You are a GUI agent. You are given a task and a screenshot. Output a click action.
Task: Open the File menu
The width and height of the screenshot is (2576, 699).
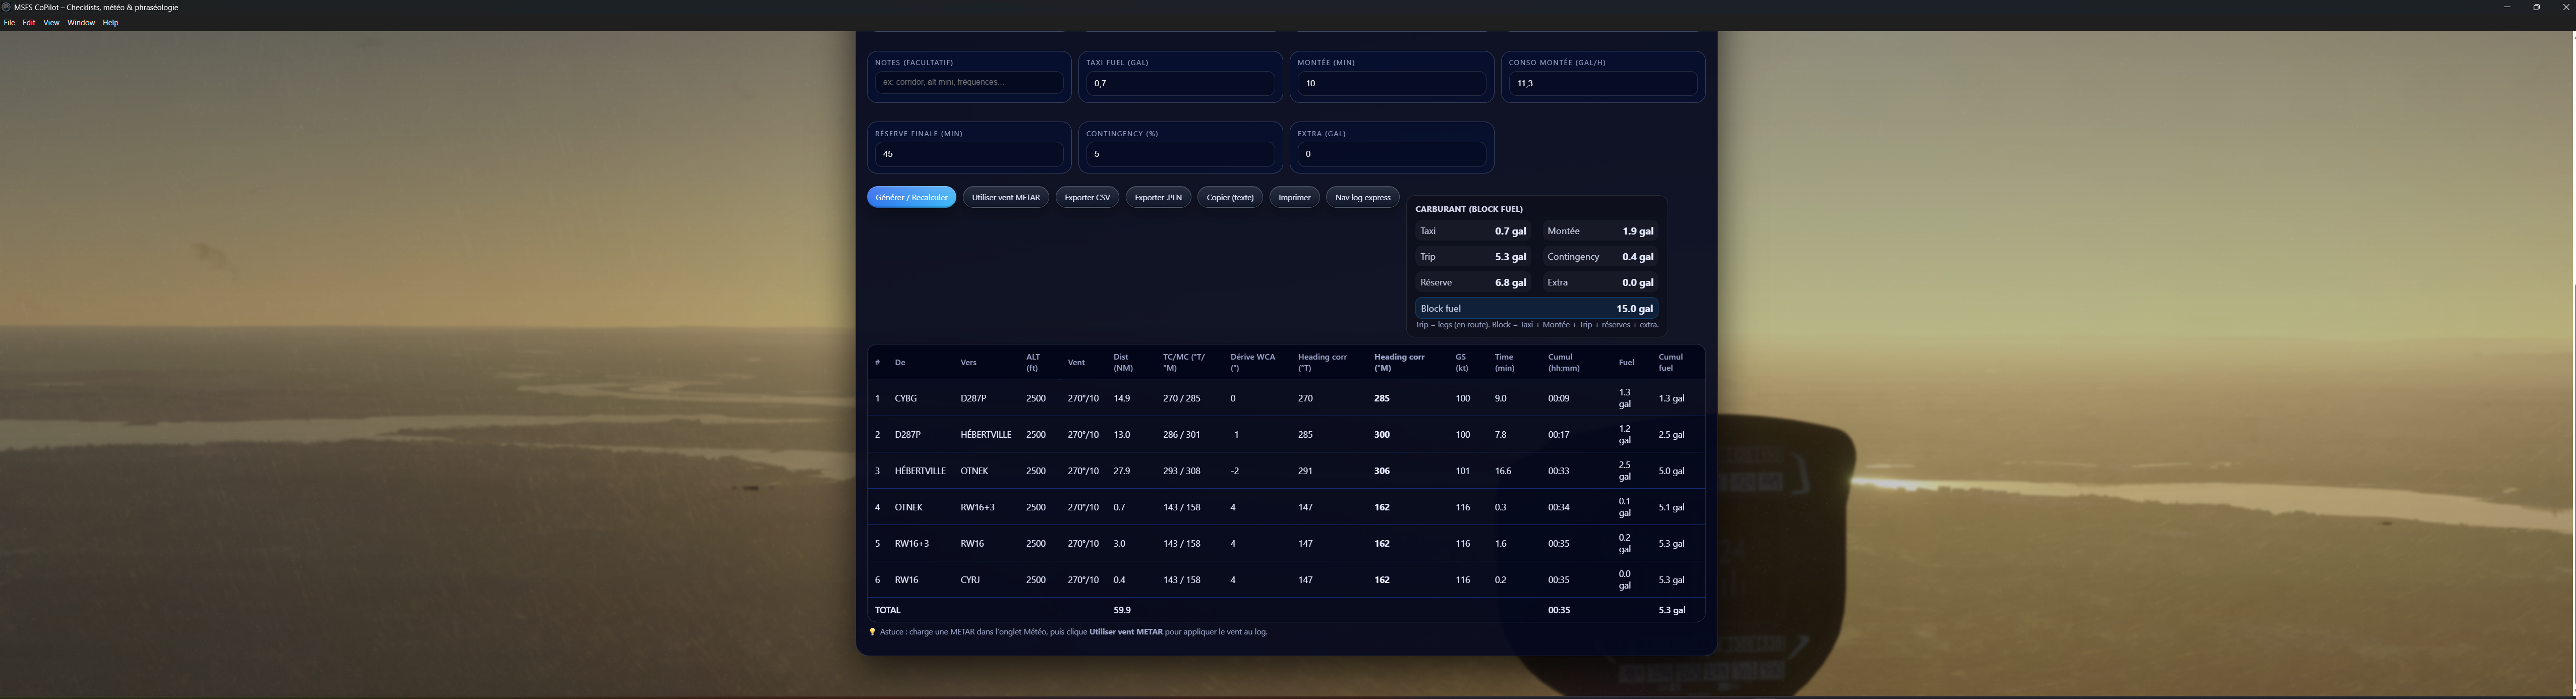(9, 23)
